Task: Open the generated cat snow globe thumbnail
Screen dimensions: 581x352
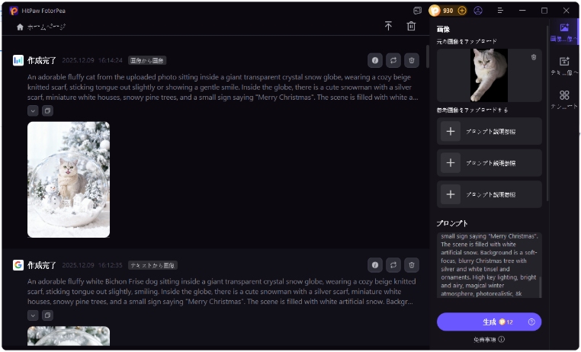Action: click(69, 180)
